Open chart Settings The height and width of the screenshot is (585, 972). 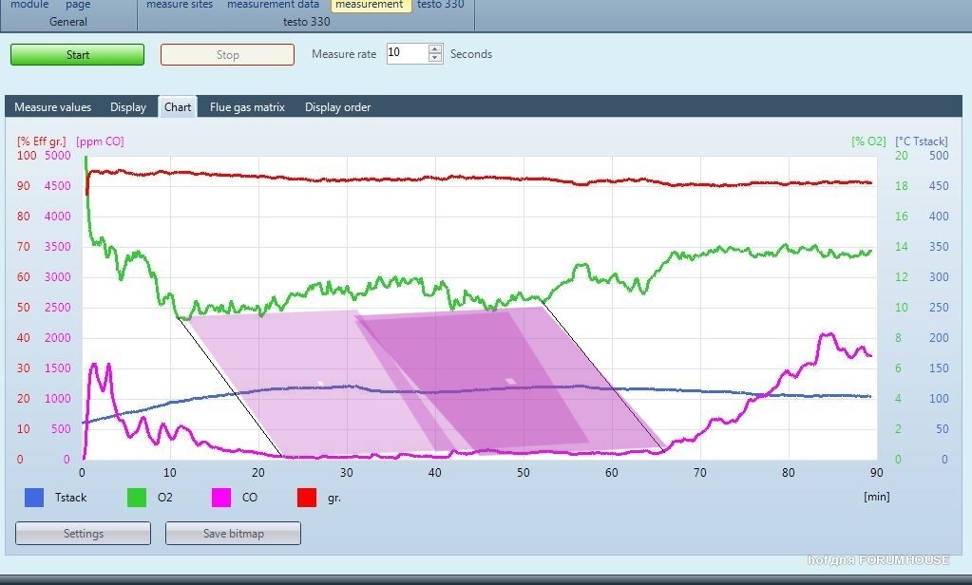[x=84, y=534]
